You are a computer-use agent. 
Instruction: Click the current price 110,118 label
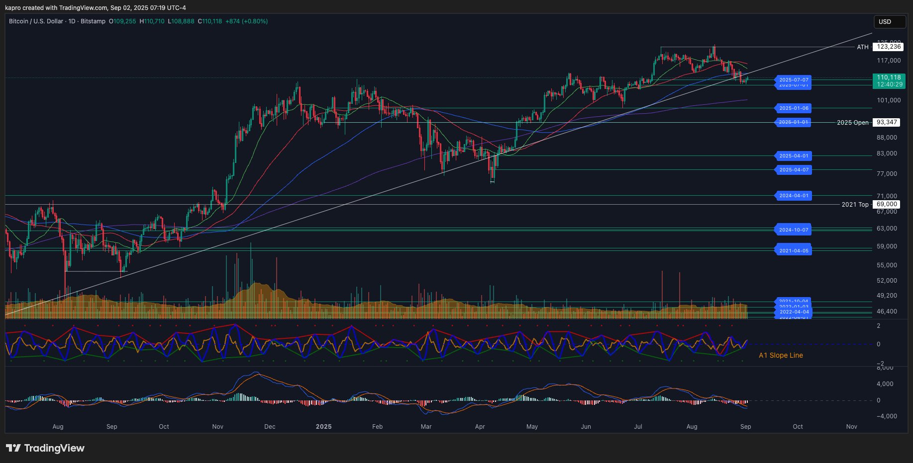[889, 77]
